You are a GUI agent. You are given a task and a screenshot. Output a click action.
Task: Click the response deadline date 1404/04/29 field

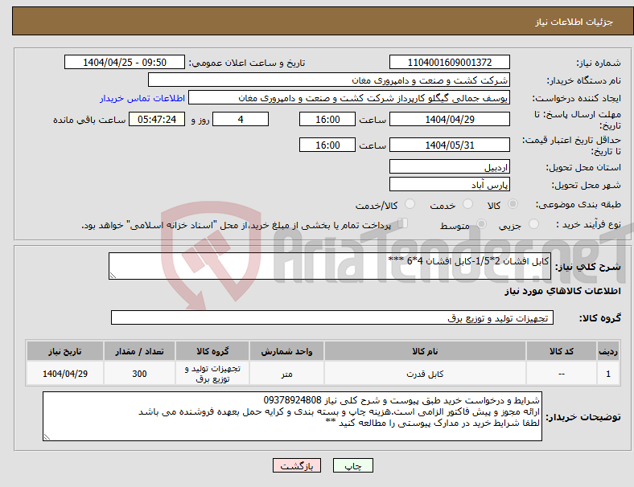click(x=449, y=120)
